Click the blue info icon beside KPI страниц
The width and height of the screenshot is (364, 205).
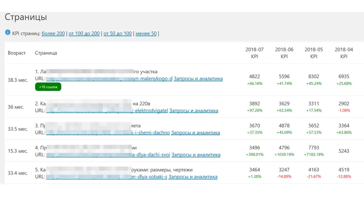coord(8,33)
